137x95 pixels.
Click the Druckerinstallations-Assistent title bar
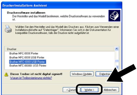point(62,5)
